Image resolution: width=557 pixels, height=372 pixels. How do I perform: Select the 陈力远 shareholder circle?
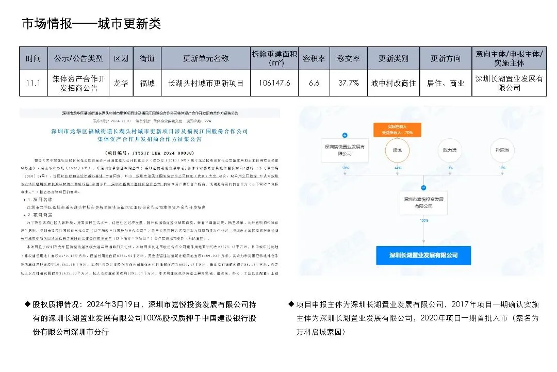(450, 150)
